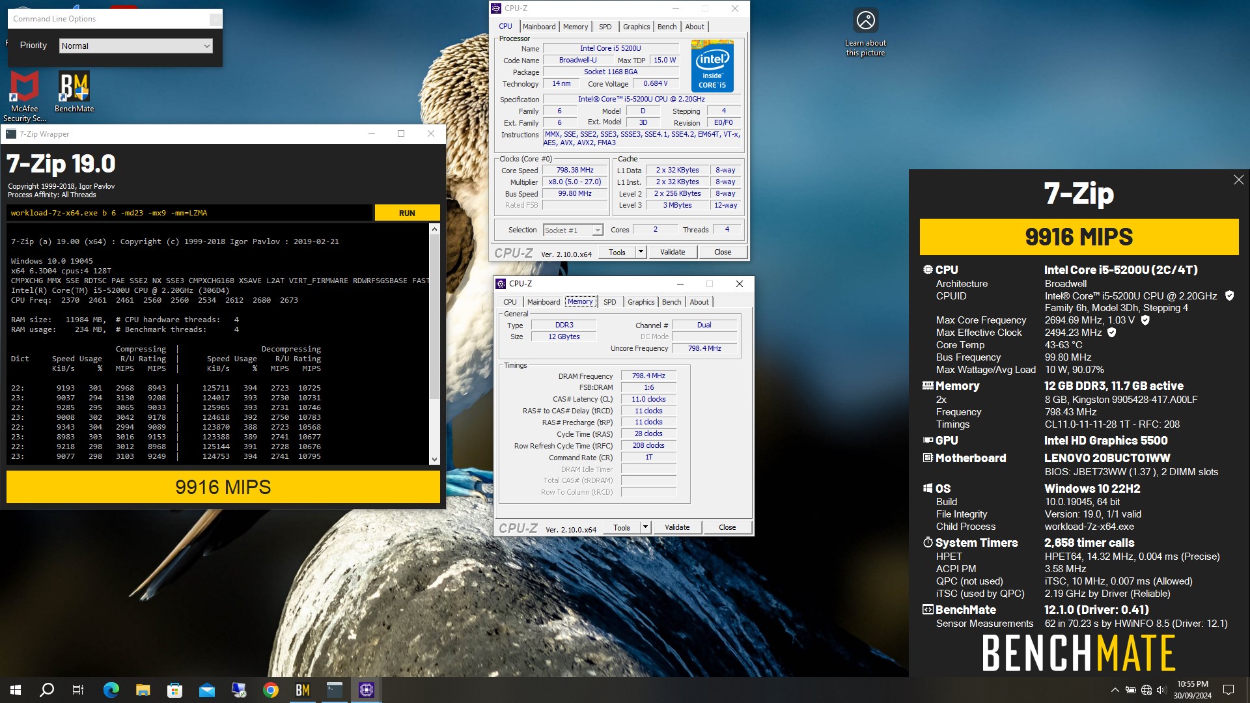Screen dimensions: 1250x703
Task: Switch to Mainboard tab in upper CPU-Z
Action: click(x=539, y=27)
